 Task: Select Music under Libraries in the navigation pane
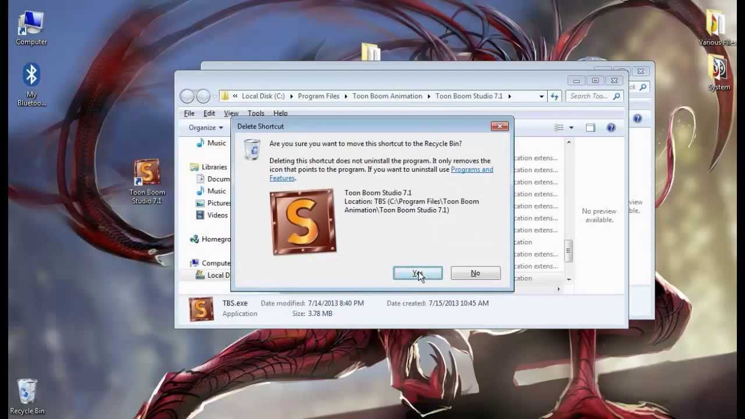[211, 191]
